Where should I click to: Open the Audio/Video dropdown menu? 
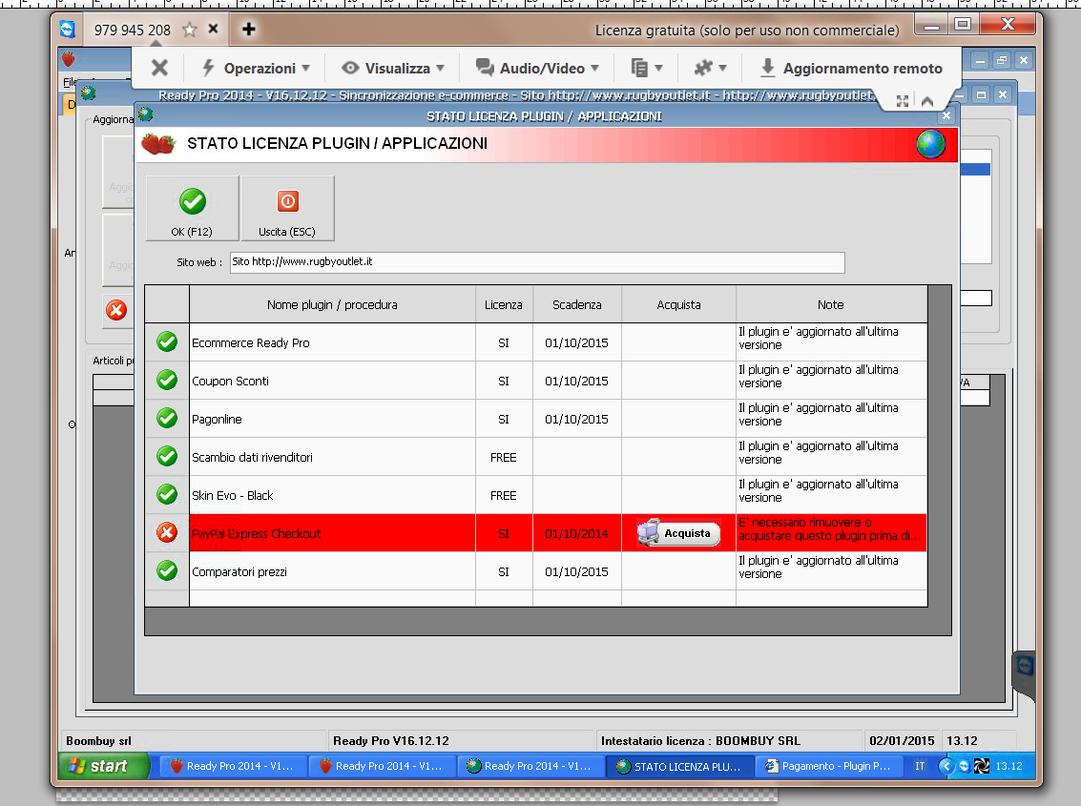pos(537,69)
